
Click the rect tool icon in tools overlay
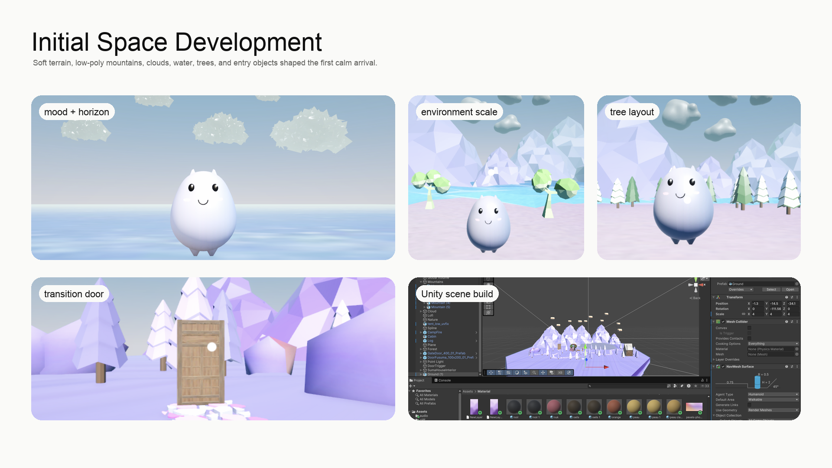[488, 307]
